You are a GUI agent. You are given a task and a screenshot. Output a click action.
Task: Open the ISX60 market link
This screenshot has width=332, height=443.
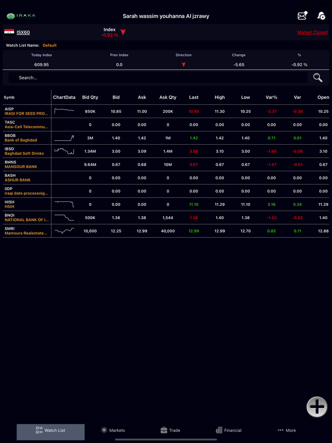[23, 32]
